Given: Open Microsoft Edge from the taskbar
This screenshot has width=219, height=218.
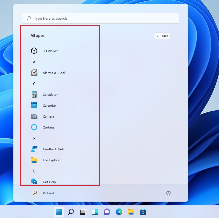Looking at the screenshot, I should point(119,212).
